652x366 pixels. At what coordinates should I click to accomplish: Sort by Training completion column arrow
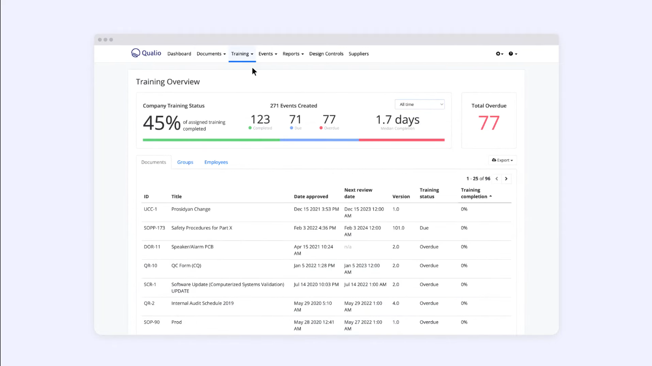coord(491,196)
